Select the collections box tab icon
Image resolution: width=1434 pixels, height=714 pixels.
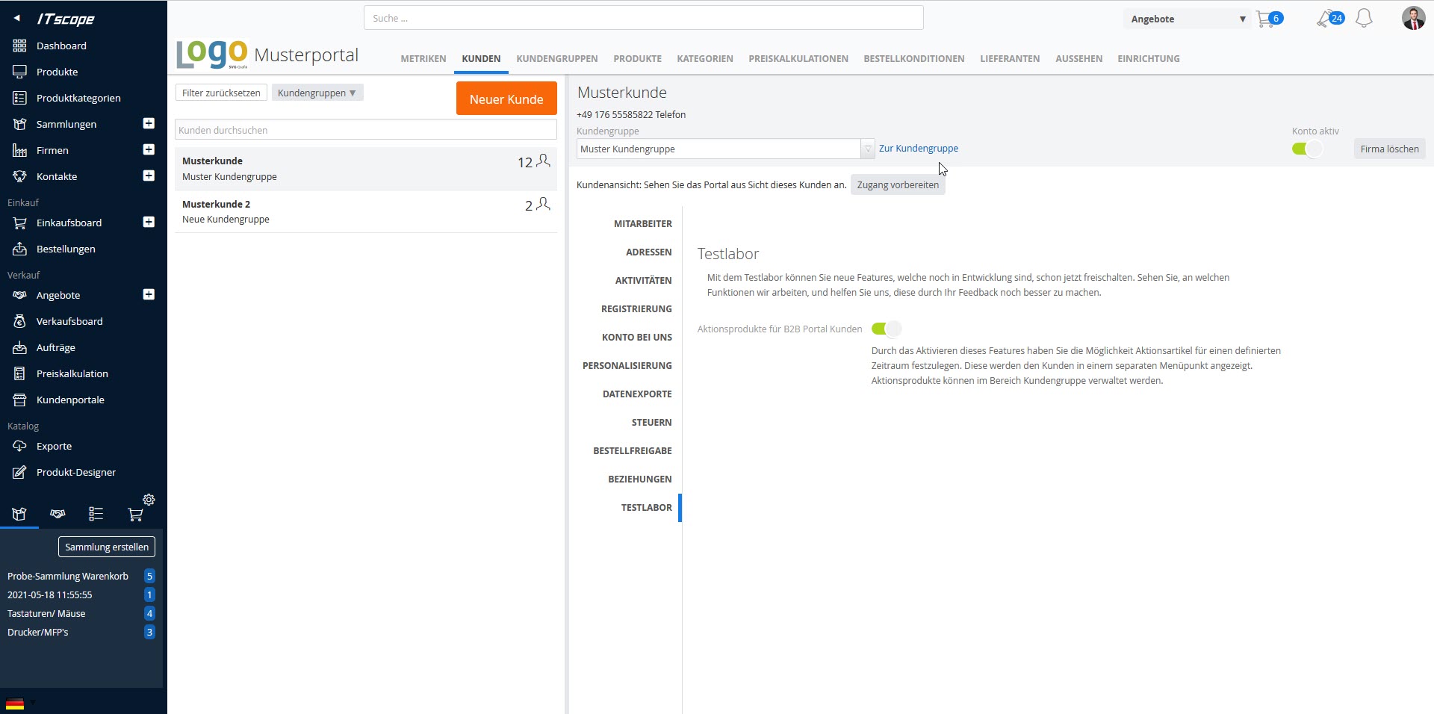tap(19, 514)
